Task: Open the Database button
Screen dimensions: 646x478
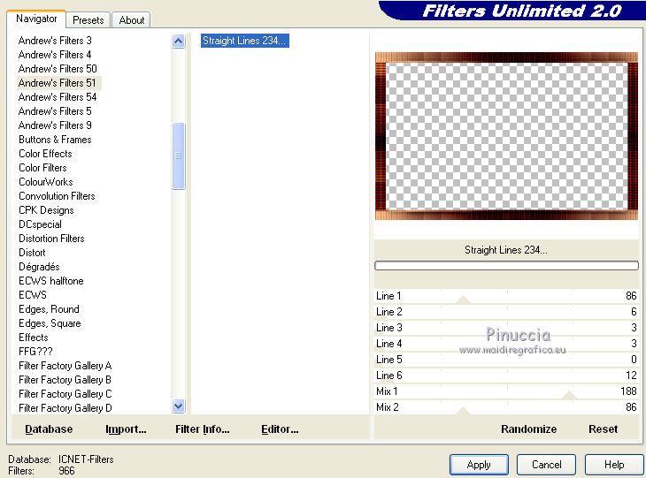Action: pos(49,429)
